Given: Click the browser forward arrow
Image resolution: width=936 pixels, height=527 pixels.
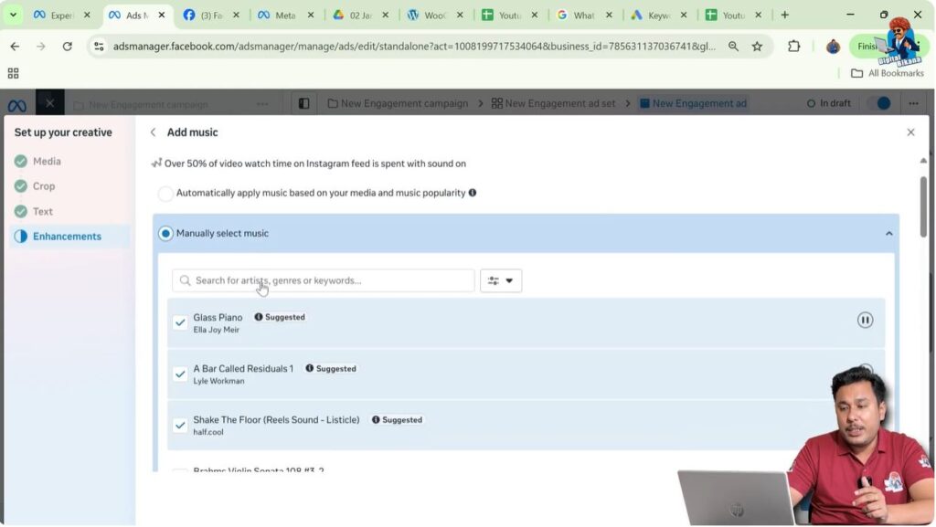Looking at the screenshot, I should click(40, 47).
